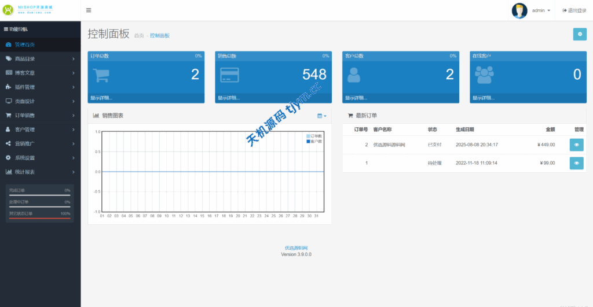The width and height of the screenshot is (593, 307).
Task: Click the 退出登录 logout link
Action: point(574,10)
